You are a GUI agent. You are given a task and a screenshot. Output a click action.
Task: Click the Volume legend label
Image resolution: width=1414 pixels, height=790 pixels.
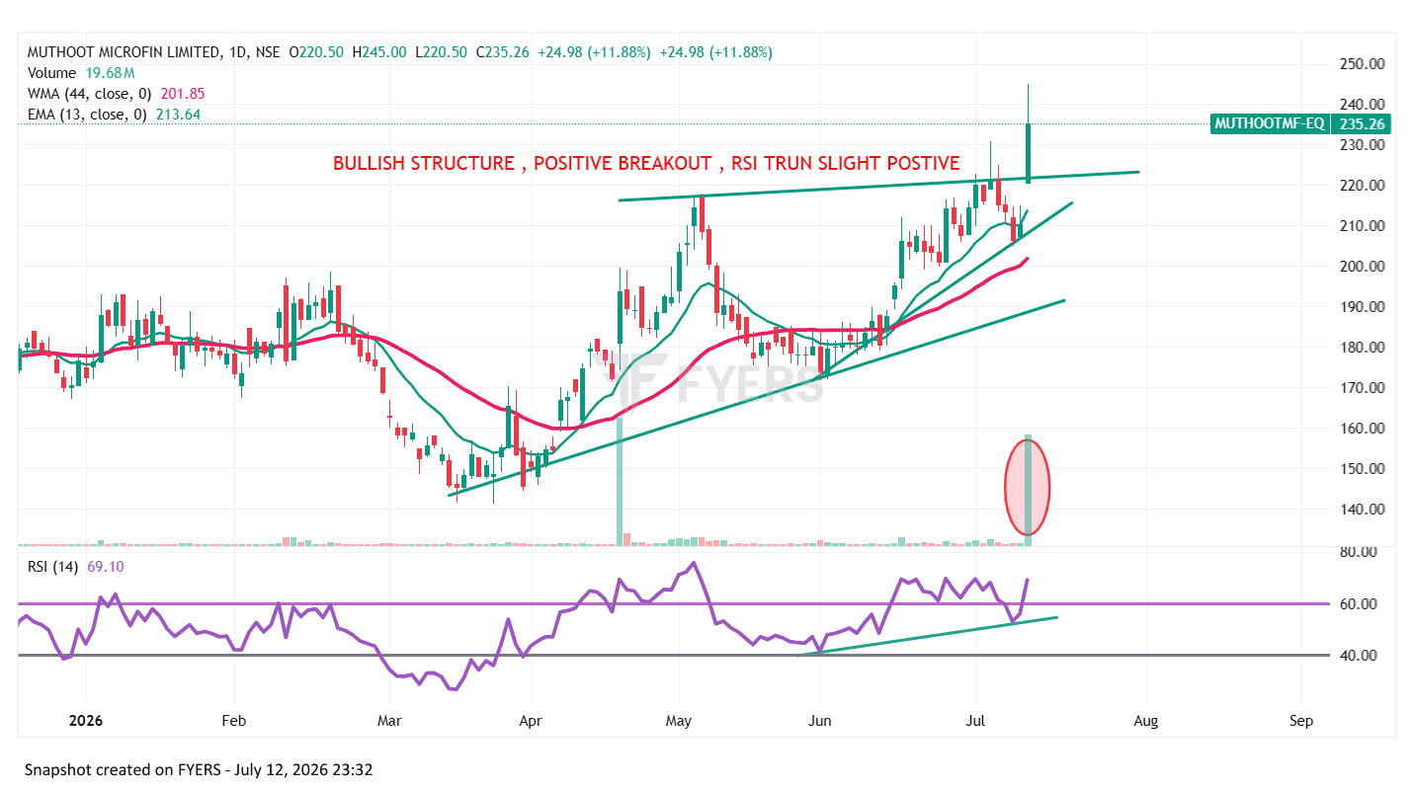coord(51,73)
